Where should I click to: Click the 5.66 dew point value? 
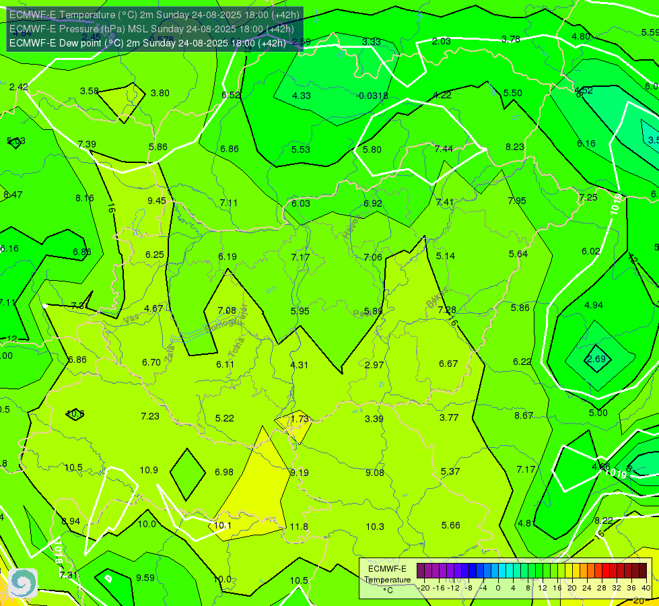tap(450, 525)
